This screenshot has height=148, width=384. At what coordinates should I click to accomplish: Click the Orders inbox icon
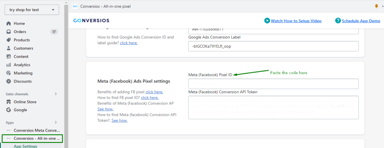9,32
